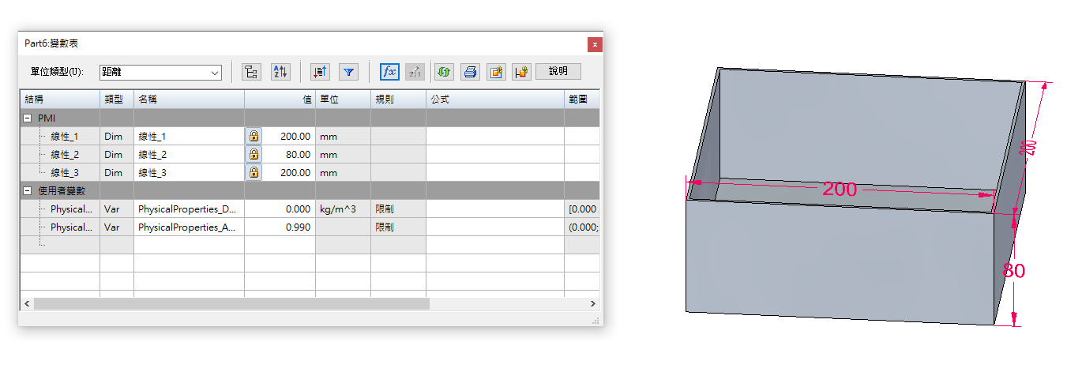
Task: Click the 名稱 column header
Action: coord(188,100)
